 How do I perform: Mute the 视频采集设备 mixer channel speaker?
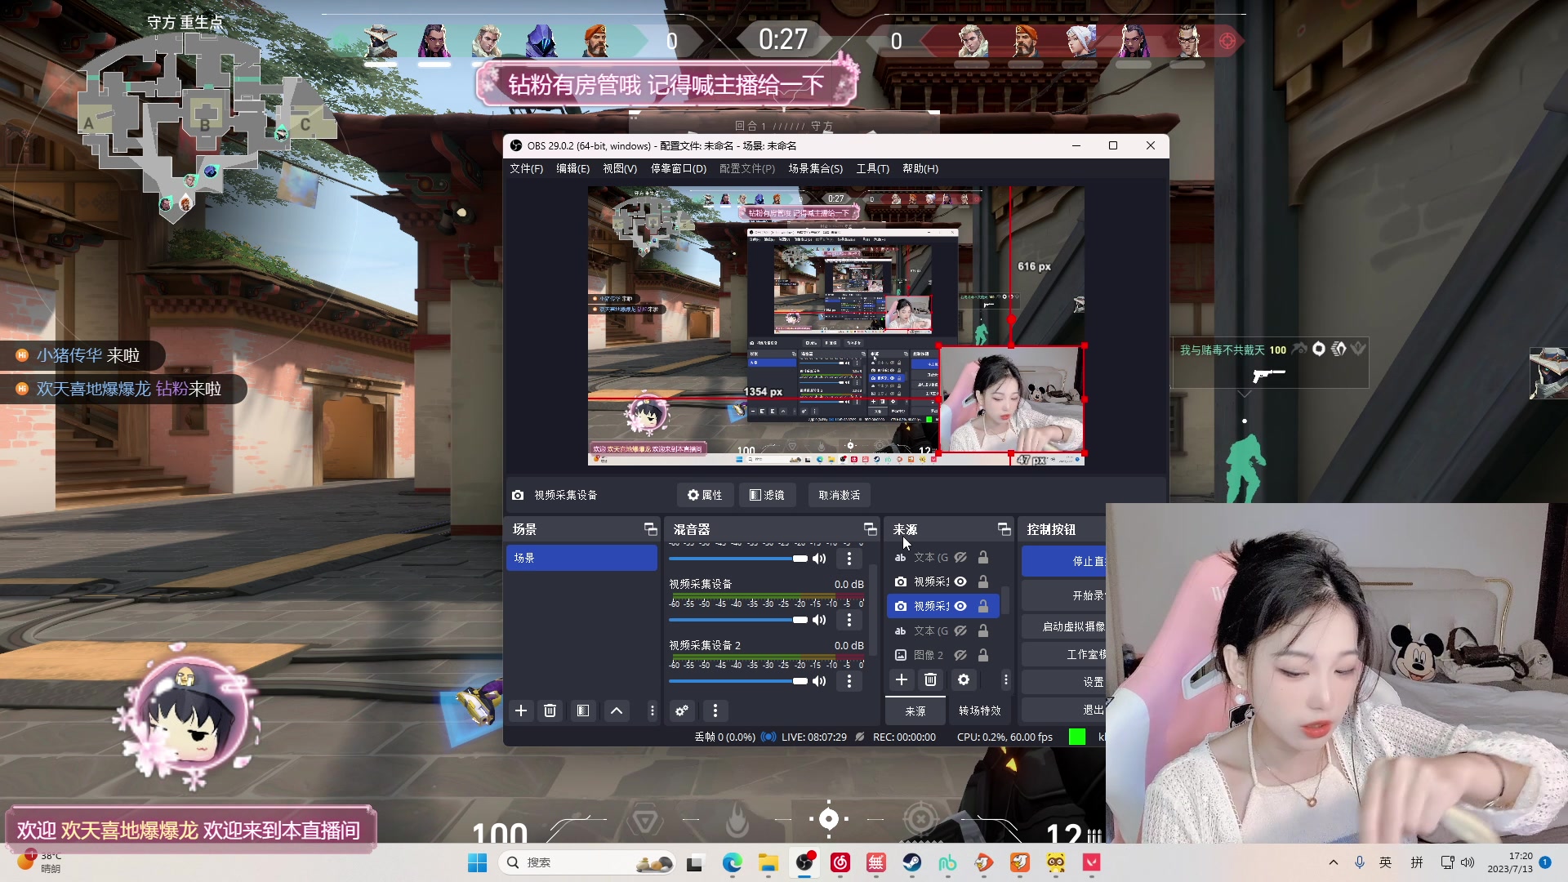pyautogui.click(x=819, y=620)
